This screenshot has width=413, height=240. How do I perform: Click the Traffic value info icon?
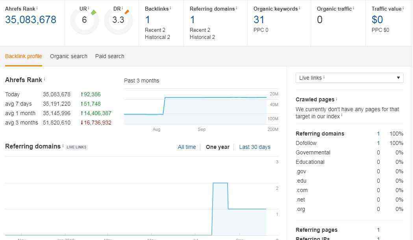click(403, 8)
